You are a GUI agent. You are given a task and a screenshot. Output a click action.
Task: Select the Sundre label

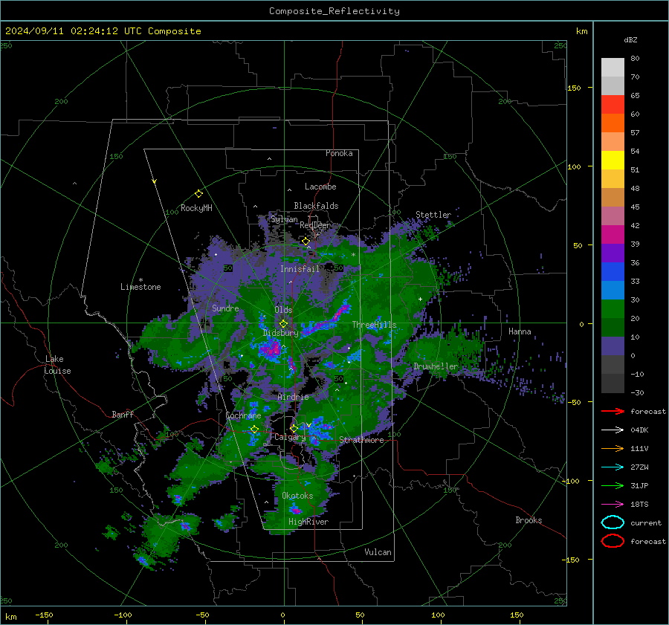(x=225, y=308)
